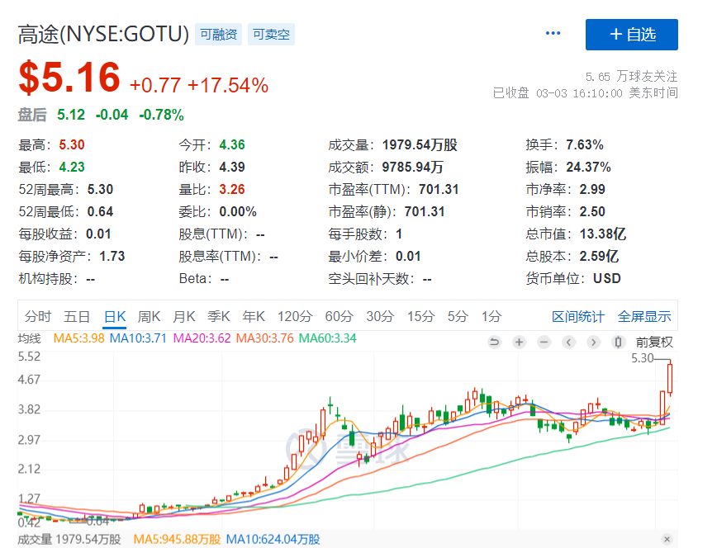Zoom out the K-line chart
The height and width of the screenshot is (548, 717).
(x=544, y=342)
